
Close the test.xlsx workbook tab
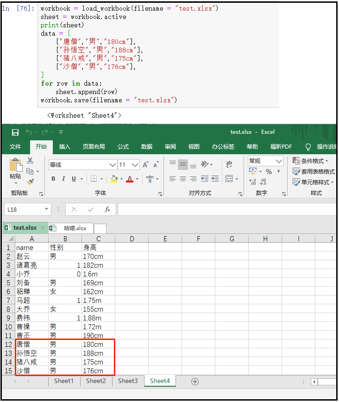pos(43,228)
